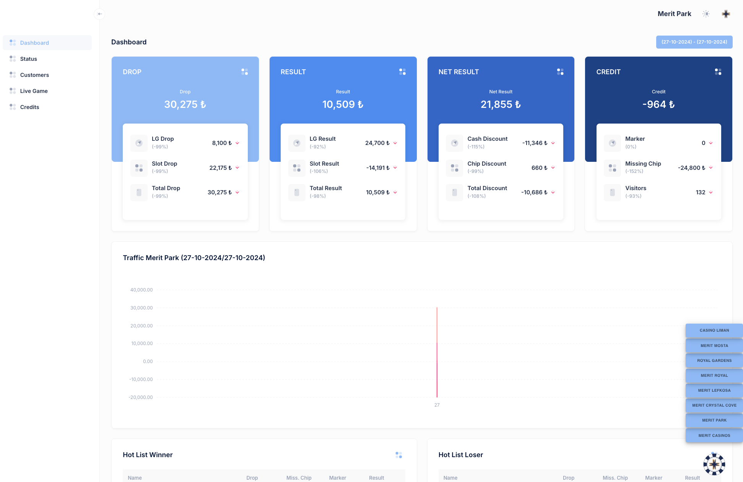Screen dimensions: 743x482
Task: Open the Credits menu item
Action: pyautogui.click(x=47, y=107)
